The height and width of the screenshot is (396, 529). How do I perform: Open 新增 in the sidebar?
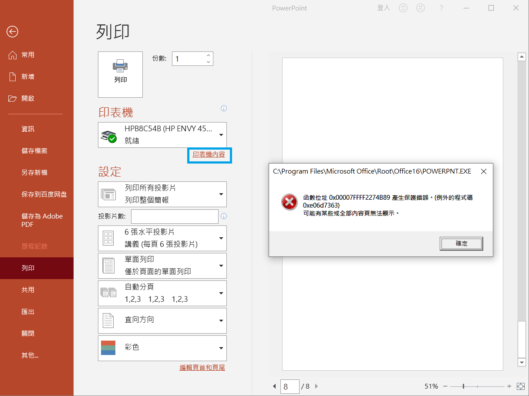37,76
